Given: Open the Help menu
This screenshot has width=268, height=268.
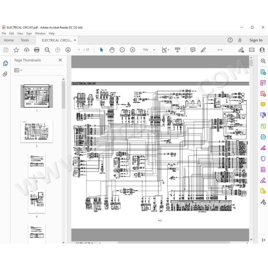Looking at the screenshot, I should (x=52, y=34).
